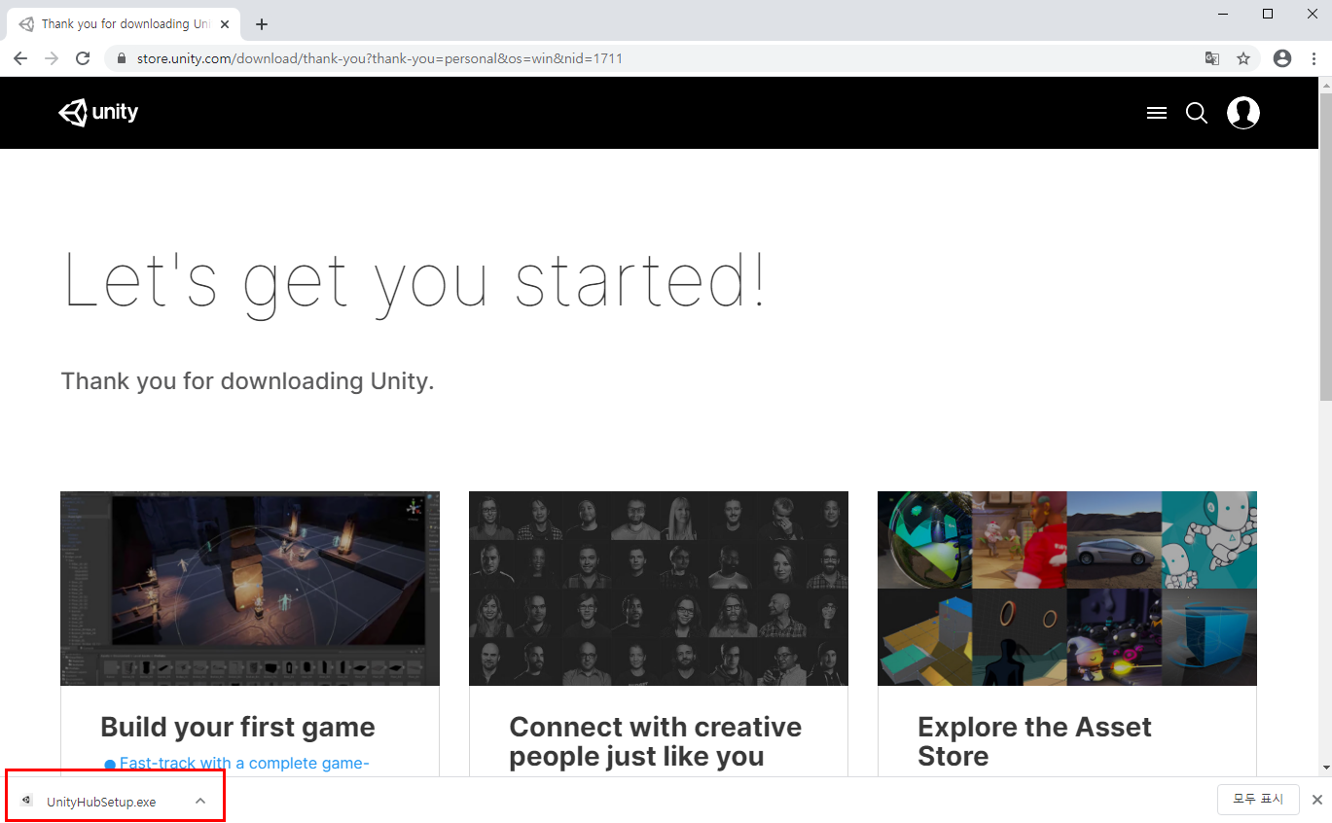Click 'Explore the Asset Store' heading

point(1034,742)
